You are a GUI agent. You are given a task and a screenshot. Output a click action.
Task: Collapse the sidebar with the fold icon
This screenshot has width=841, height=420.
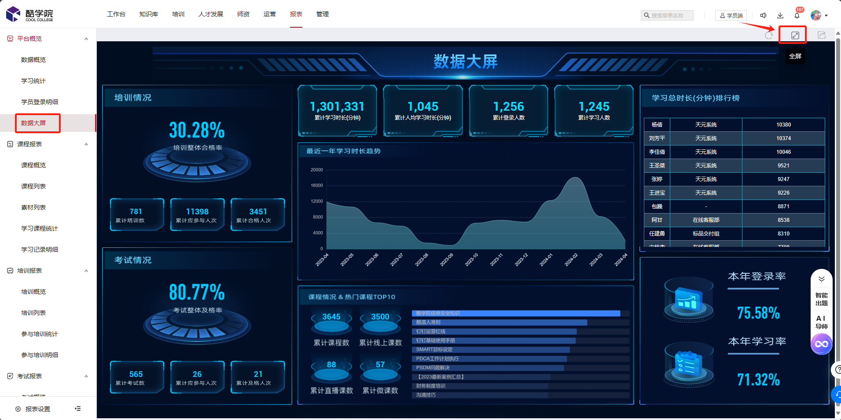tap(78, 409)
